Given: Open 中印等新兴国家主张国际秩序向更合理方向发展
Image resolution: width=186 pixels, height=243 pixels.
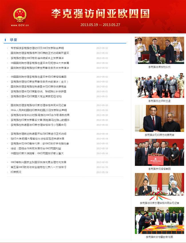Looking at the screenshot, I should tap(39, 162).
